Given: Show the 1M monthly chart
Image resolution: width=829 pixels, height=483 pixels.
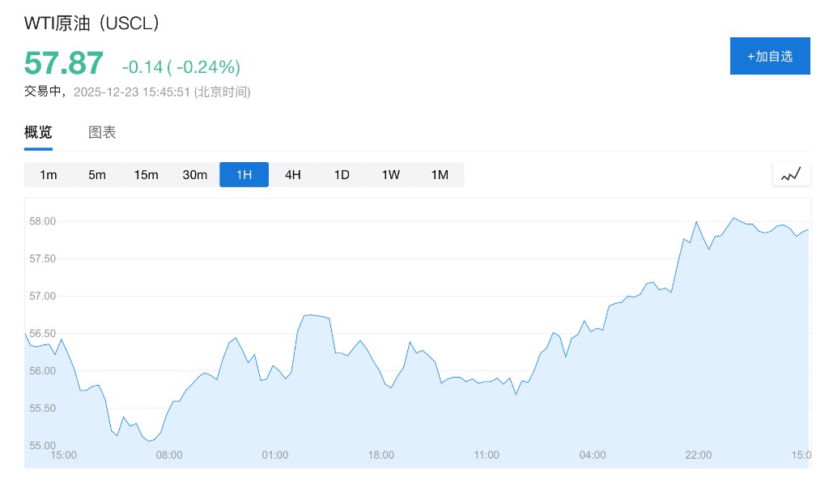Looking at the screenshot, I should [440, 175].
